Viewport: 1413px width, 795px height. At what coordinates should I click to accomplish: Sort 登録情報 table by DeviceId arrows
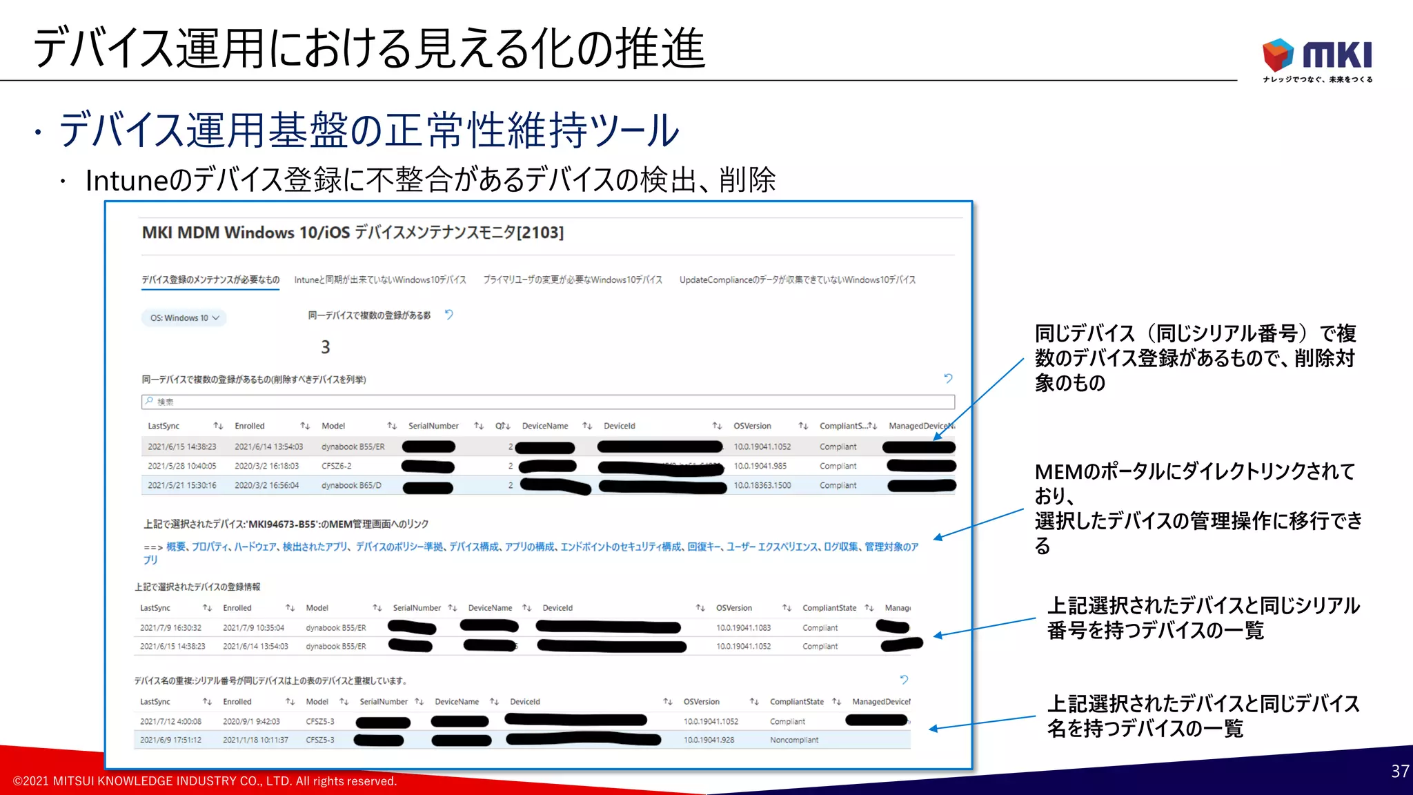(700, 608)
